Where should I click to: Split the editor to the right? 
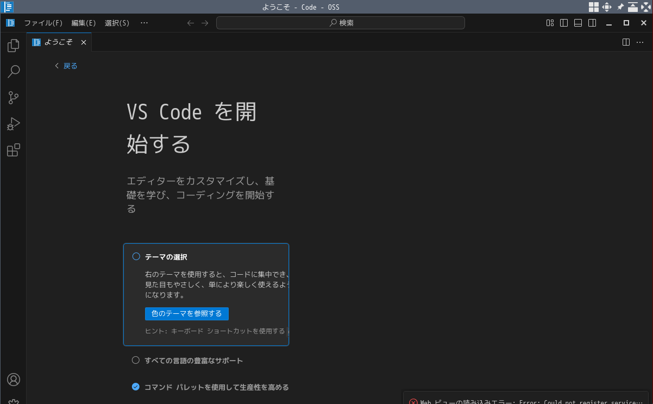(626, 42)
